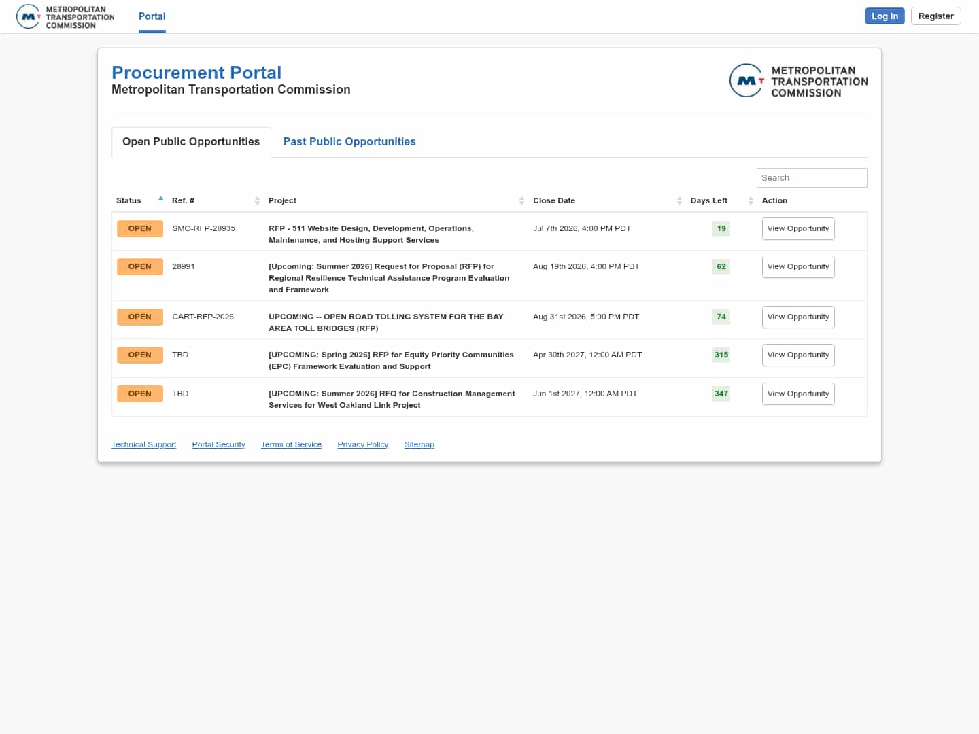Viewport: 979px width, 734px height.
Task: View Opportunity for reference 28991
Action: point(798,266)
